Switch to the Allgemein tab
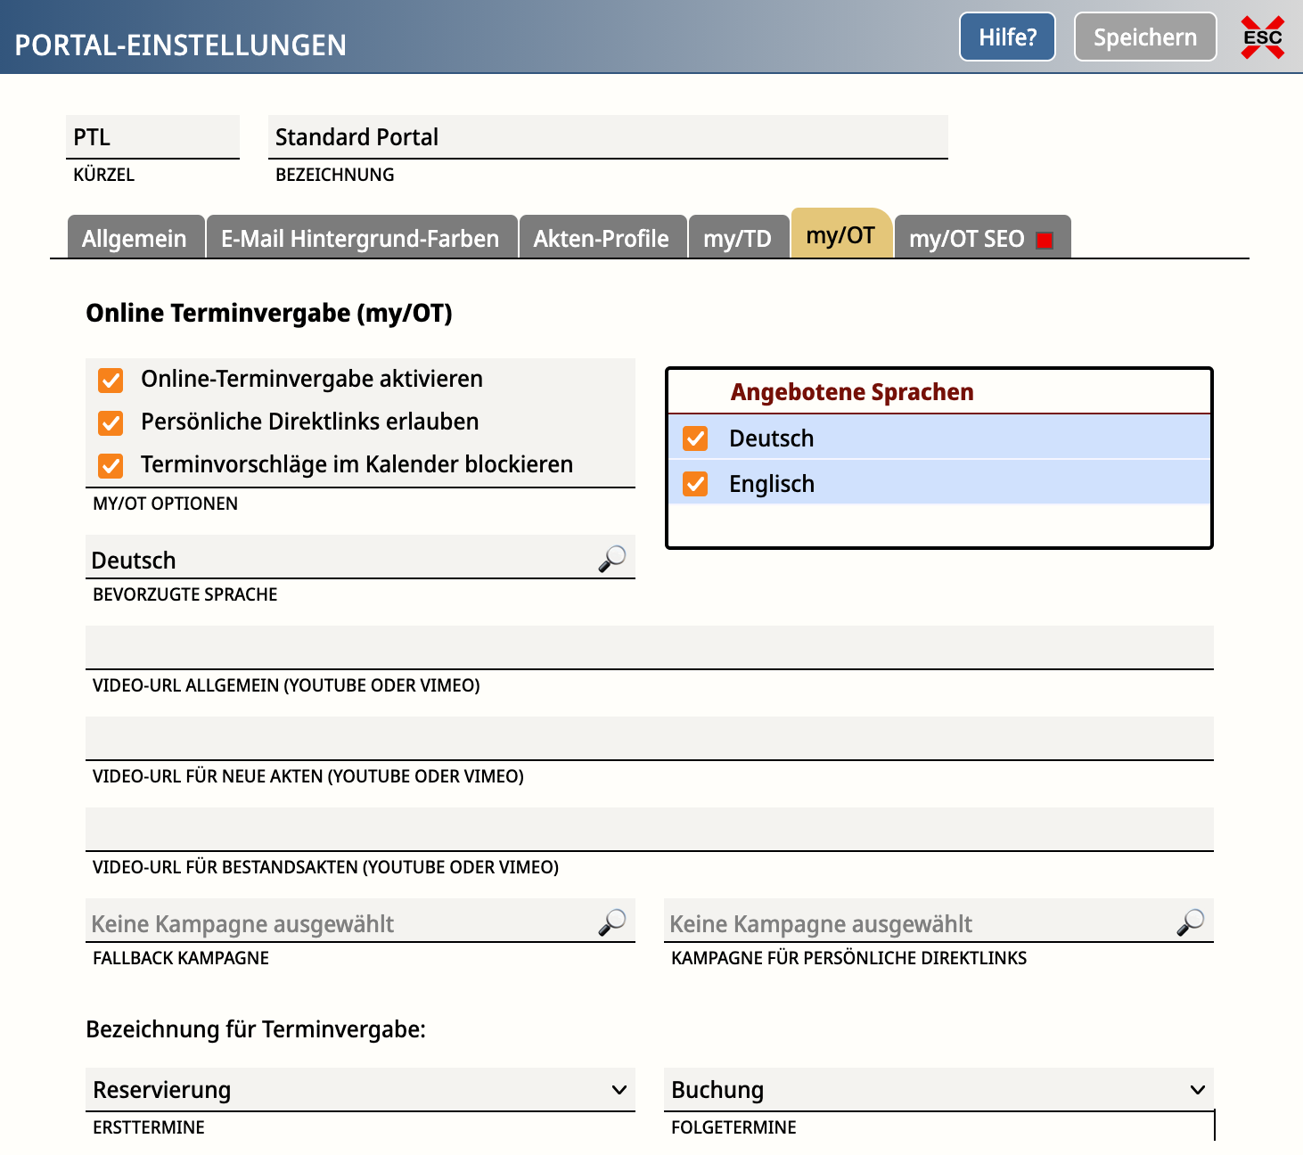 coord(135,239)
